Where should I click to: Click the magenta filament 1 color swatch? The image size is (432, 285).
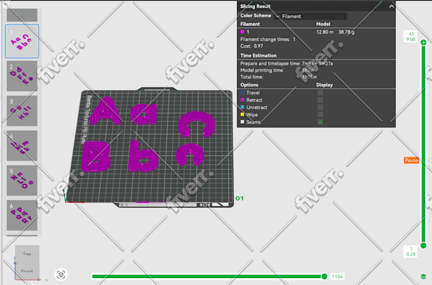click(243, 32)
